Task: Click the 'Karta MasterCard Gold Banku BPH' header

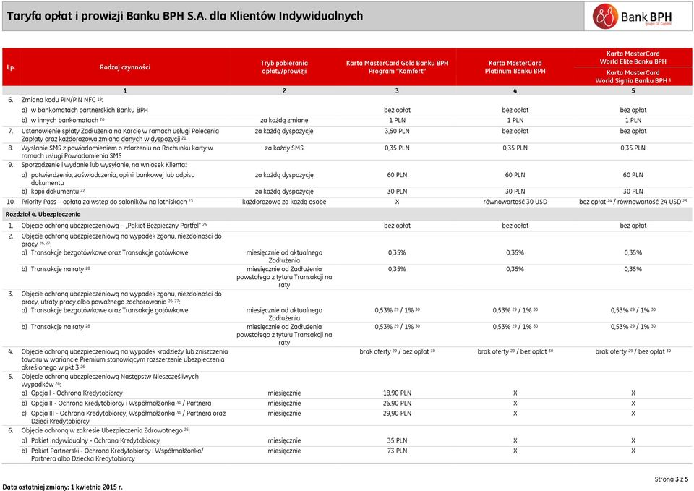Action: (397, 67)
